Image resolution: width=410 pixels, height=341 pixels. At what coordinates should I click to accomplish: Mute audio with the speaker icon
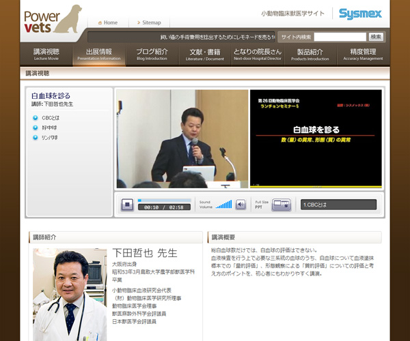[241, 205]
